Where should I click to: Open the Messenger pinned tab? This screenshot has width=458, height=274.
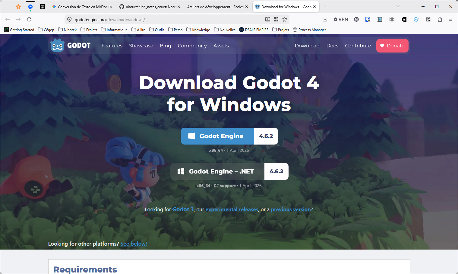point(30,7)
